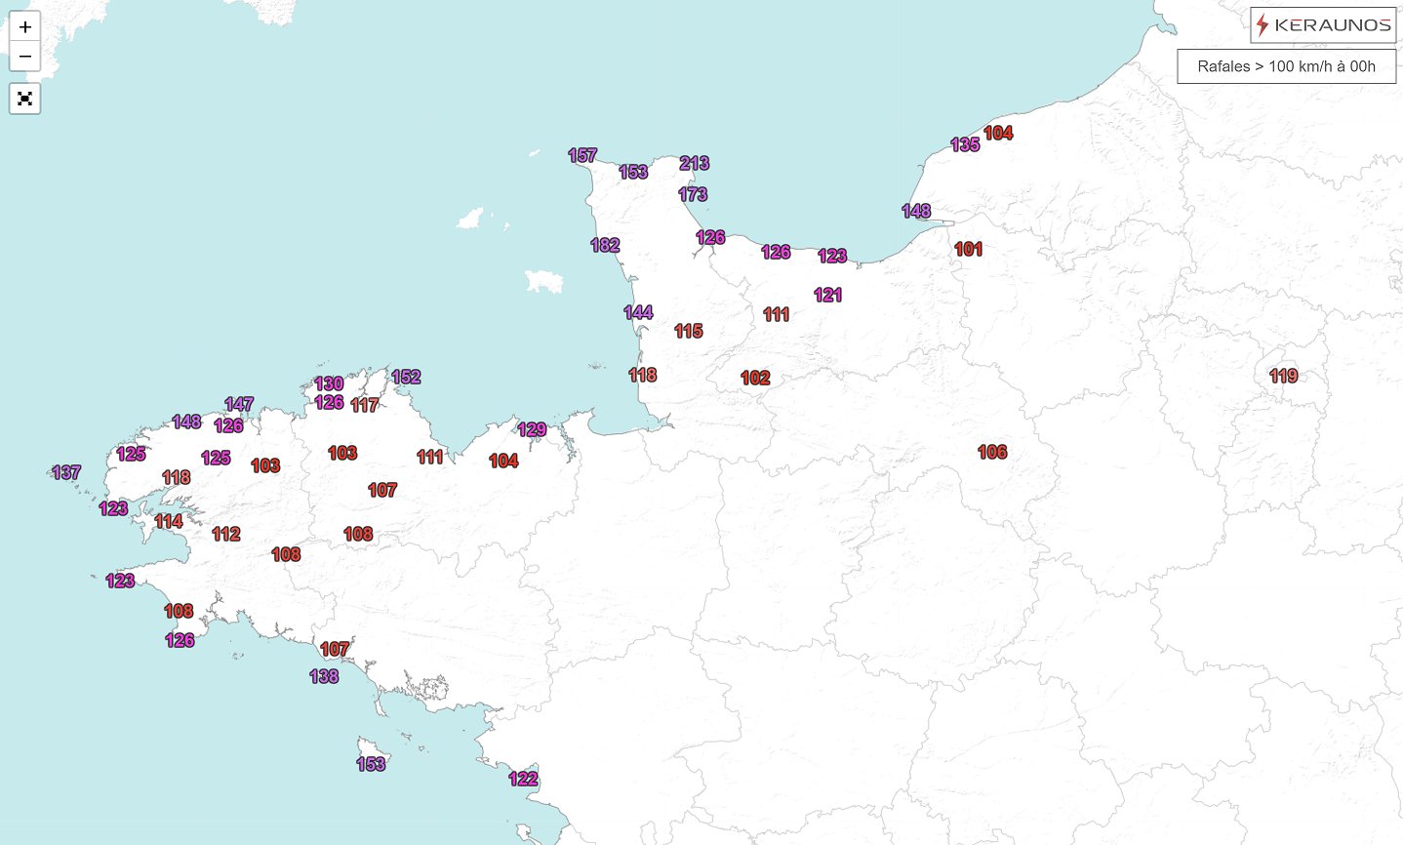The height and width of the screenshot is (845, 1403).
Task: Click the KERAUNOS lightning bolt logo
Action: [1262, 25]
